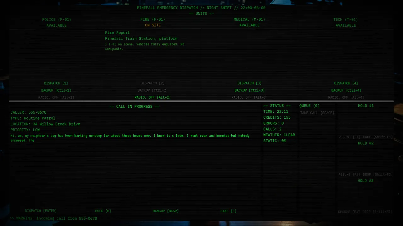Click the ERRORS: 0 readout

coord(274,123)
